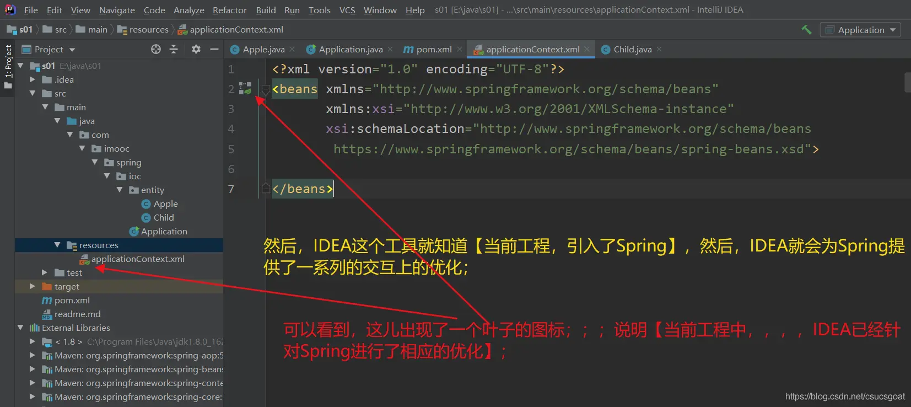This screenshot has width=911, height=407.
Task: Click the Maven pom.xml icon in Project tree
Action: [x=47, y=301]
